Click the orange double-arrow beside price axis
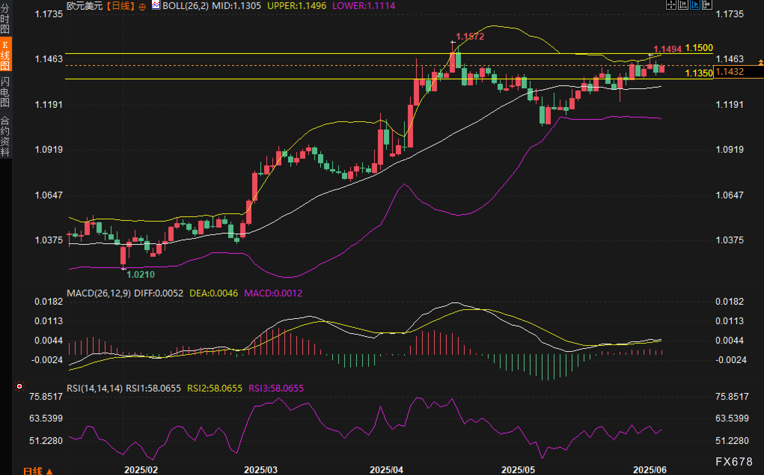 760,62
